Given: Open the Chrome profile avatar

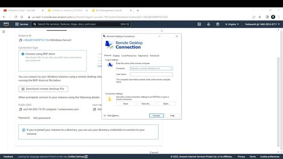Looking at the screenshot, I should (273, 17).
